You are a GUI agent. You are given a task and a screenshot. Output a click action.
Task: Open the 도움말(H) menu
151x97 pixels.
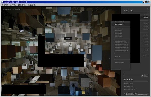click(32, 5)
